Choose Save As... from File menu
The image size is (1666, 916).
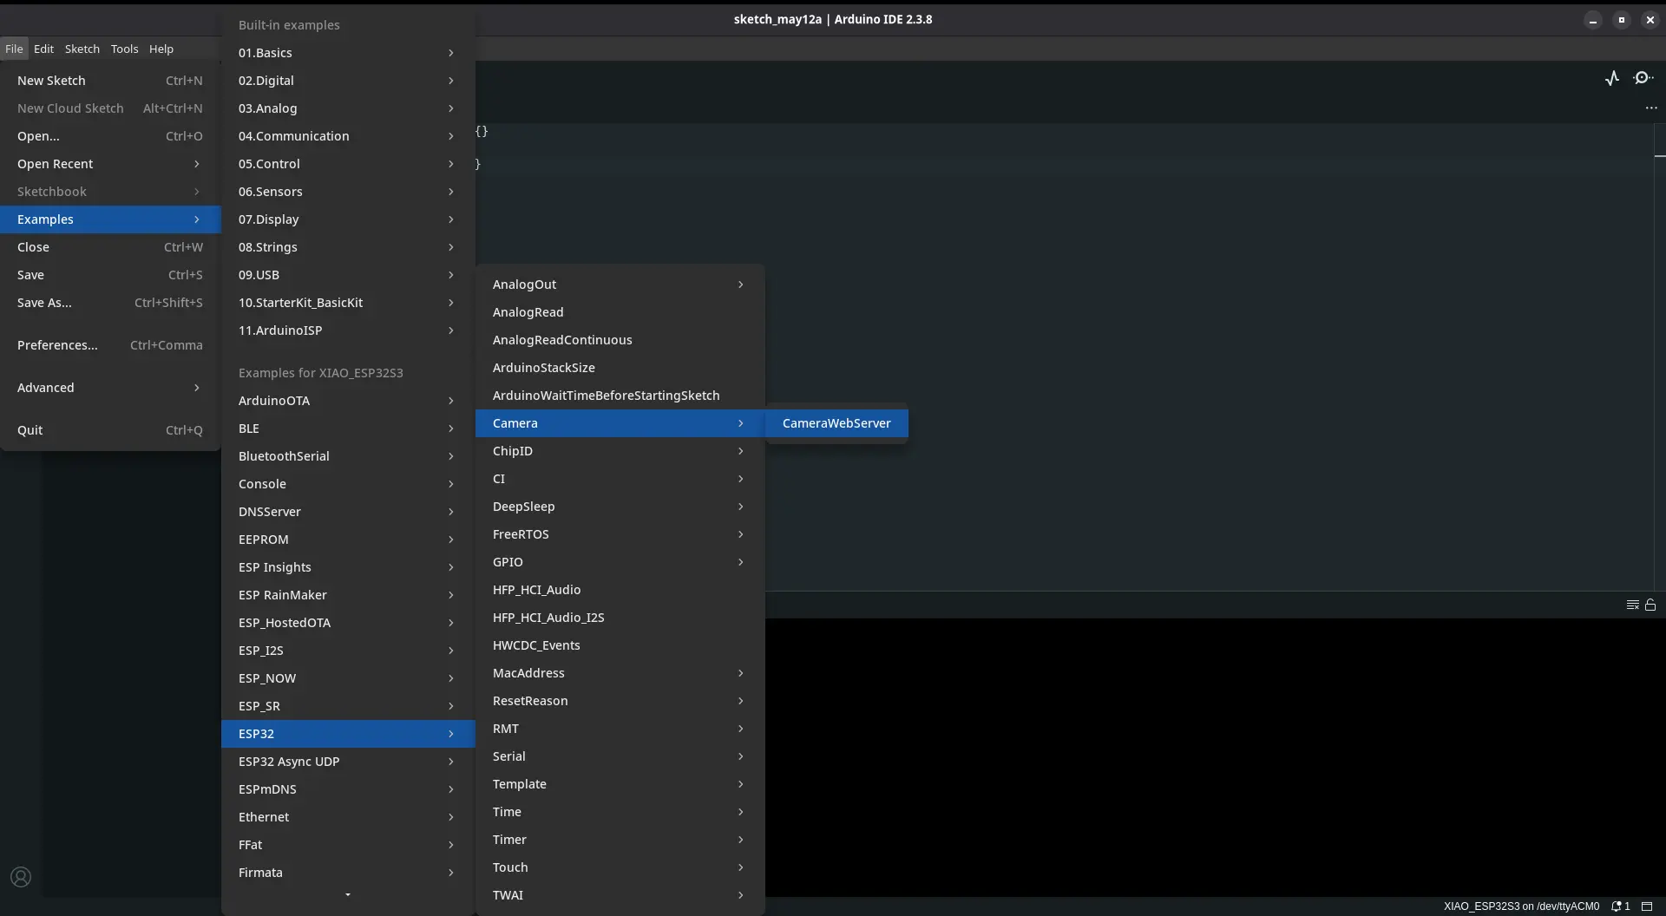[110, 303]
